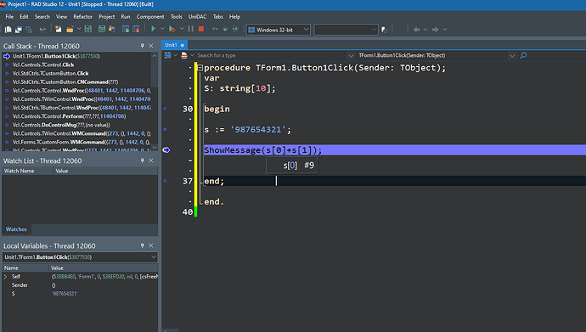
Task: Pin the Local Variables panel
Action: pyautogui.click(x=142, y=245)
